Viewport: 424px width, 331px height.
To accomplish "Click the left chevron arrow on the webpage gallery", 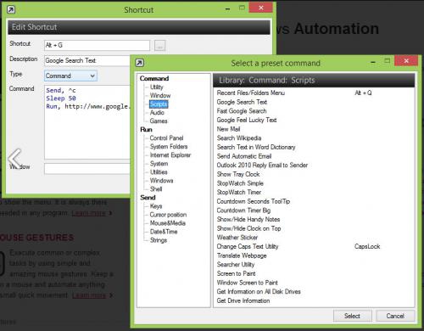I will pyautogui.click(x=15, y=159).
